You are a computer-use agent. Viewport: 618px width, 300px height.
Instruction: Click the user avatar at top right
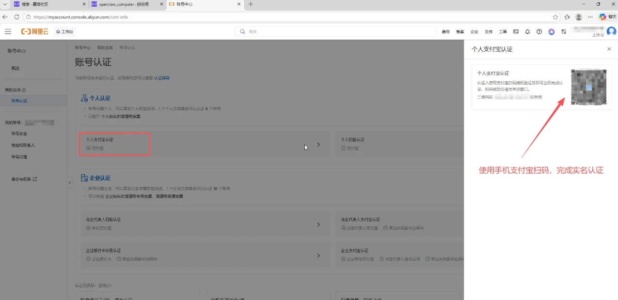pyautogui.click(x=611, y=31)
